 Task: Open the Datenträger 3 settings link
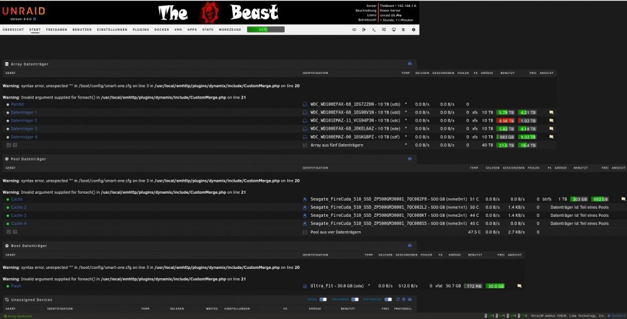24,128
